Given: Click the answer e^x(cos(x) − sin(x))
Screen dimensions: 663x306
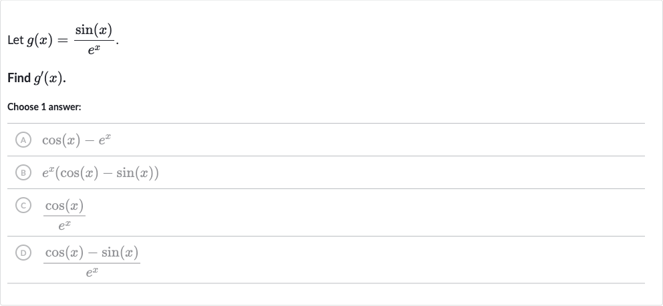Looking at the screenshot, I should tap(100, 173).
